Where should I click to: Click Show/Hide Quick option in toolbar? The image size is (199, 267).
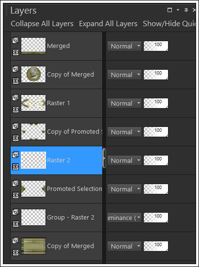(169, 24)
